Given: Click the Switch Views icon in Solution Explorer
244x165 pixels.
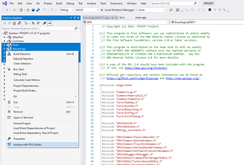Looking at the screenshot, I should (x=19, y=23).
